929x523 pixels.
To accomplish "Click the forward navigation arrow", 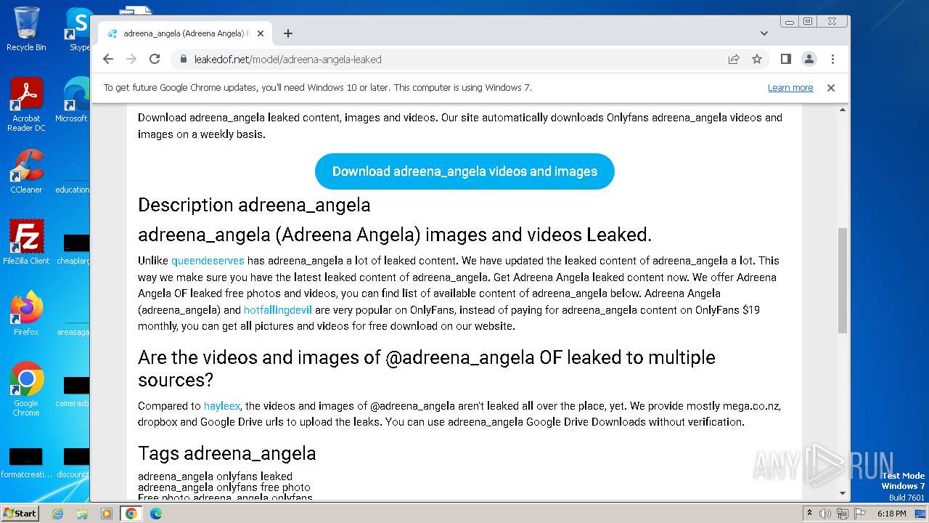I will point(131,59).
